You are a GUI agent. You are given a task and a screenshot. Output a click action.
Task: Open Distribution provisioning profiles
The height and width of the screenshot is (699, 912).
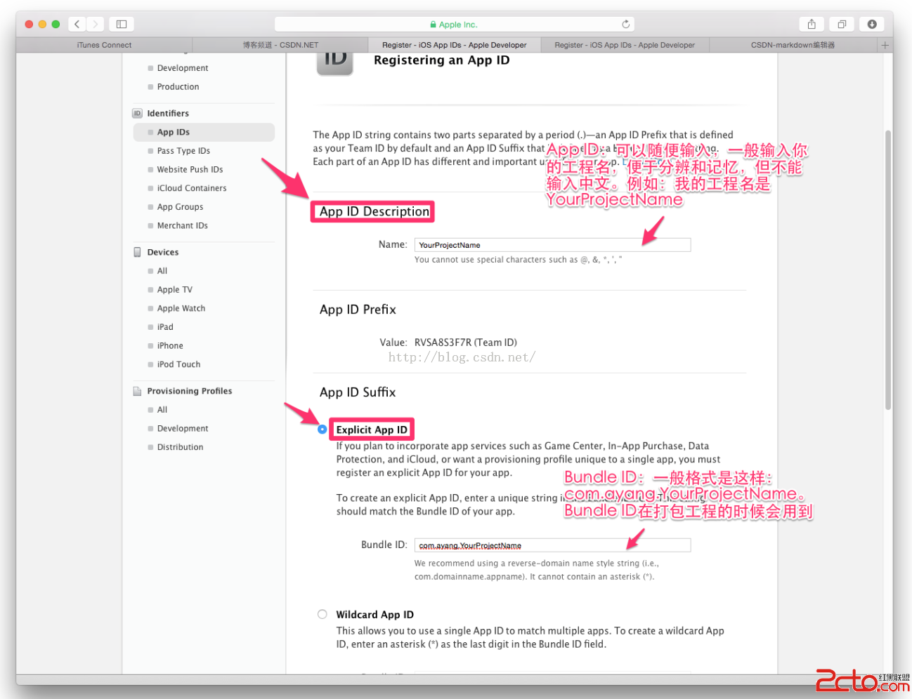click(x=180, y=447)
